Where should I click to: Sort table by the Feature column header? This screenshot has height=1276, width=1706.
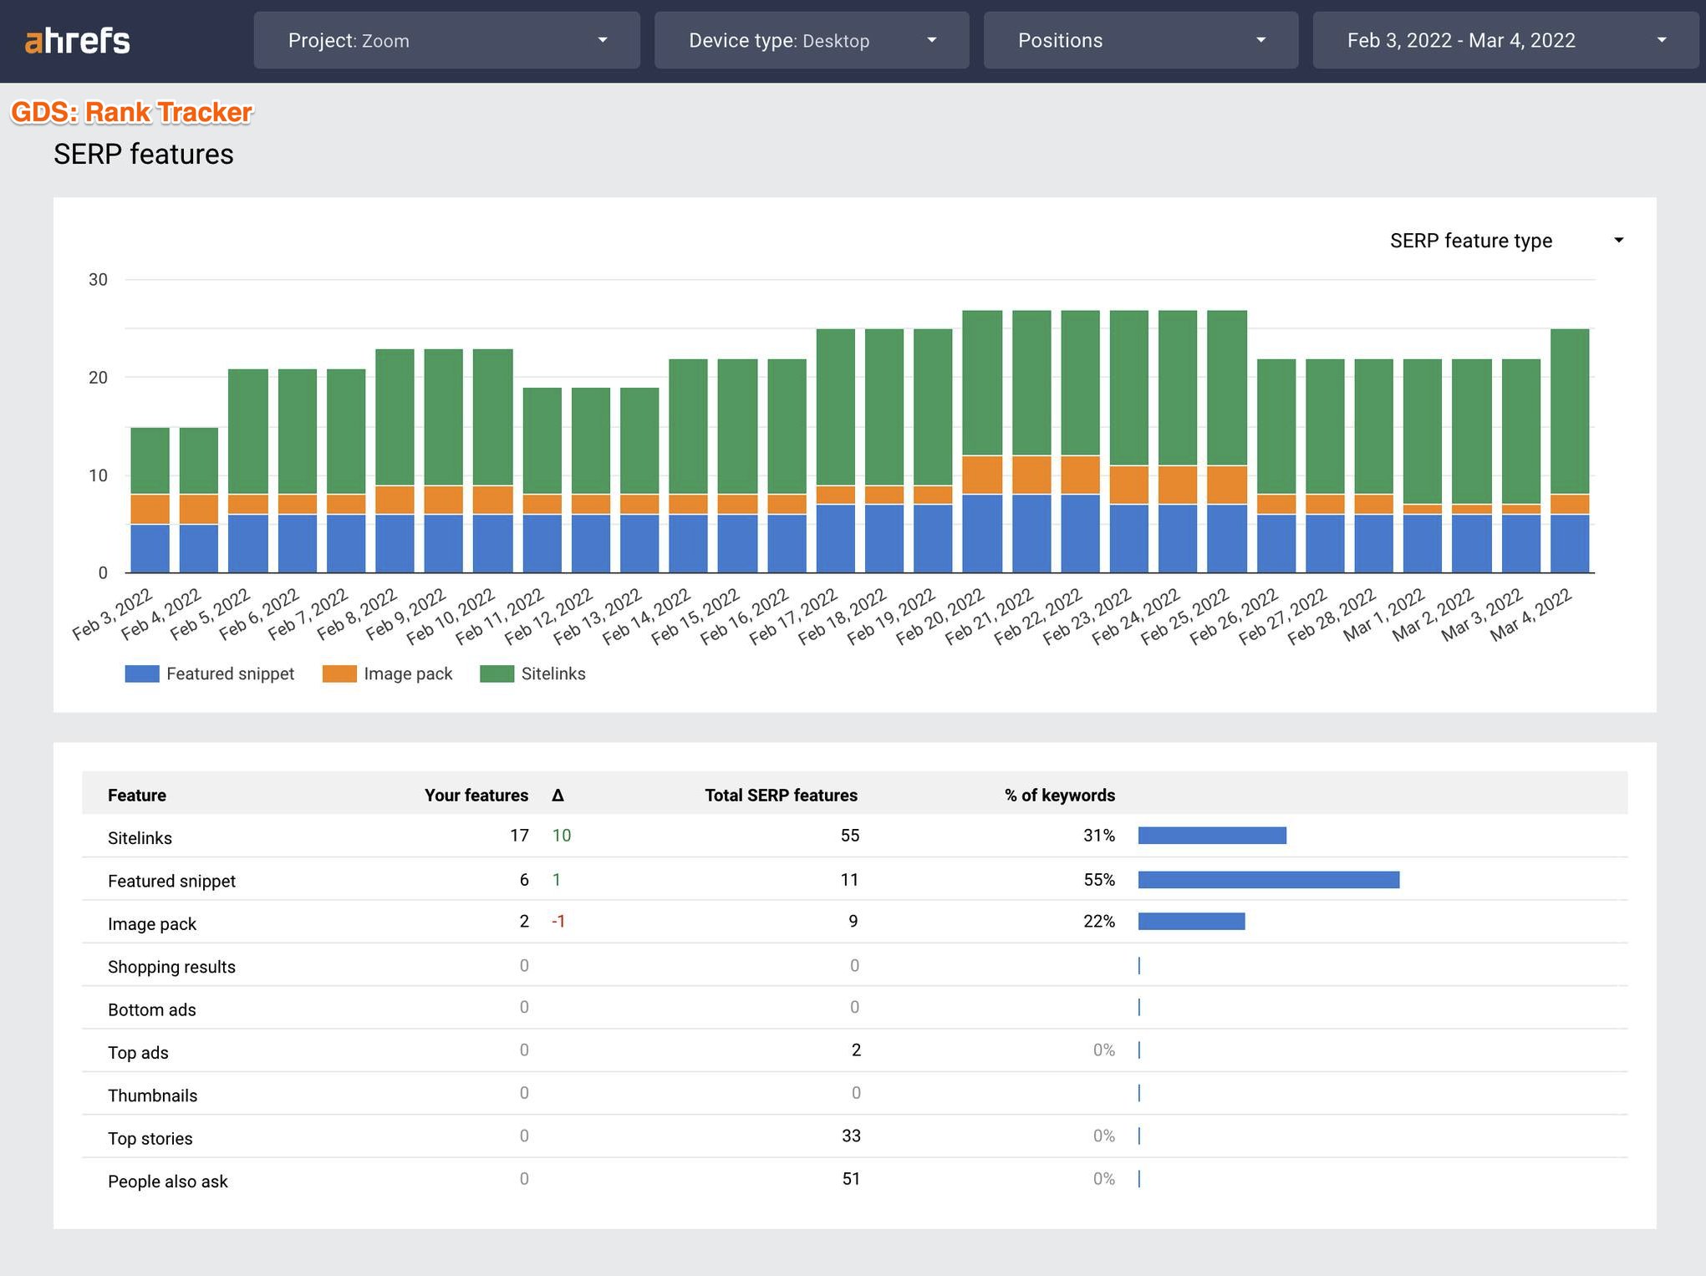[x=137, y=795]
